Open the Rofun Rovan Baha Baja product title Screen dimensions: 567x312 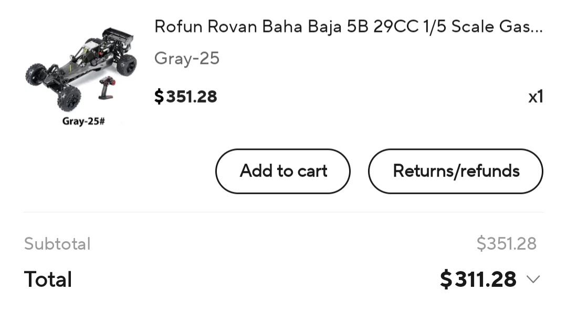(349, 27)
